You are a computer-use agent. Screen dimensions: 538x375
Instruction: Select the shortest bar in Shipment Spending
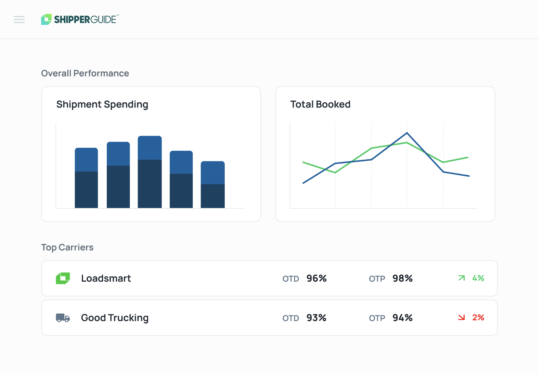pos(212,185)
